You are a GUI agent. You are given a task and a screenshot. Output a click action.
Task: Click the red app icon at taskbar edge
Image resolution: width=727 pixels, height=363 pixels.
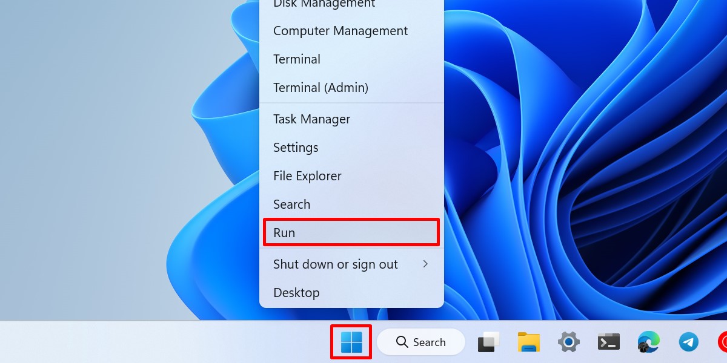point(723,342)
